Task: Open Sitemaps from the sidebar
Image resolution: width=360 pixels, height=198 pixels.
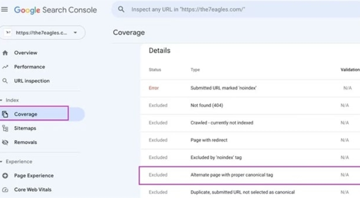Action: click(25, 128)
